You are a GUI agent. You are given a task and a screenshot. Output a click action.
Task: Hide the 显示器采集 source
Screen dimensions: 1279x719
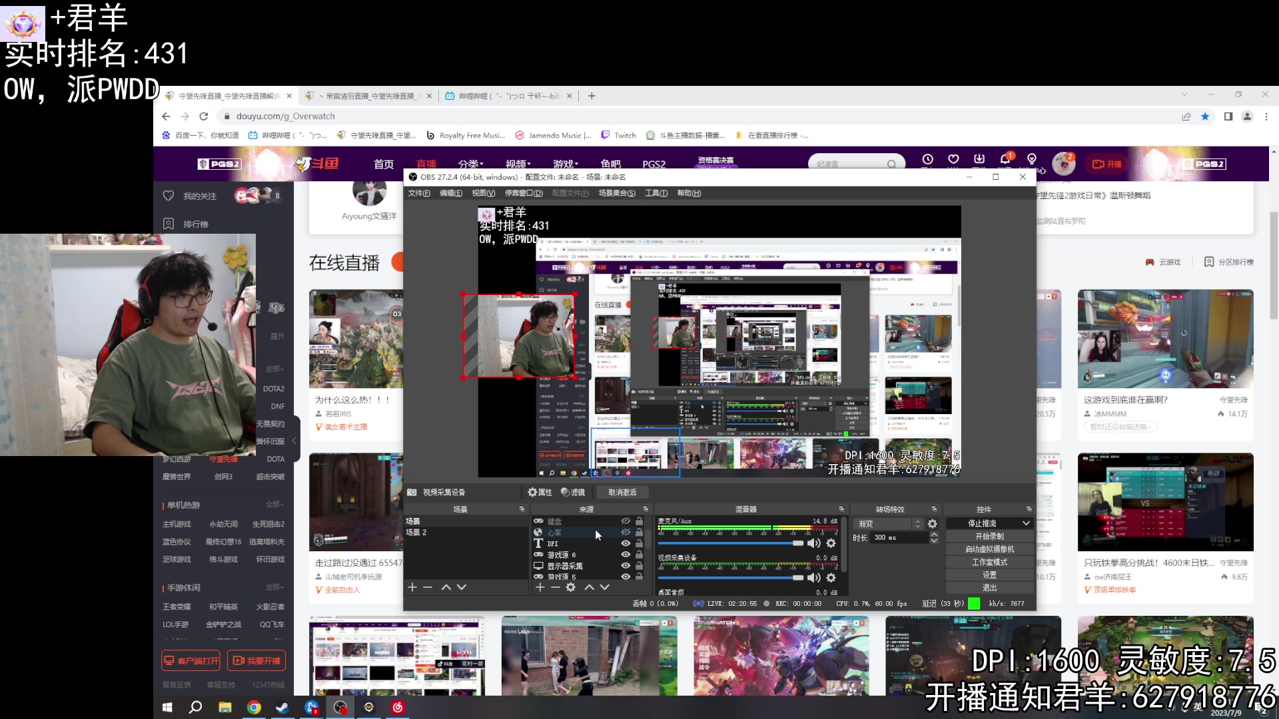click(626, 566)
